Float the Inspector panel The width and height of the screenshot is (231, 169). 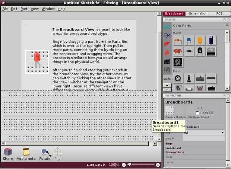[225, 96]
